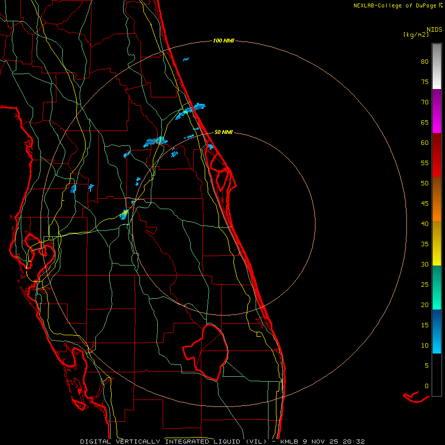Pick the white-gray segment of the color scale
Viewport: 445px width, 445px height.
point(437,66)
